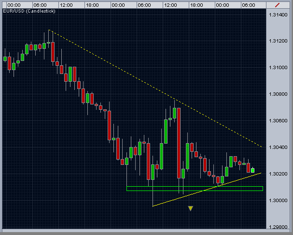Screen dimensions: 293x235
Task: Select the green rectangle support zone
Action: pyautogui.click(x=195, y=189)
